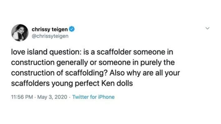The image size is (221, 124).
Task: Expand the tweet options chevron
Action: point(207,28)
